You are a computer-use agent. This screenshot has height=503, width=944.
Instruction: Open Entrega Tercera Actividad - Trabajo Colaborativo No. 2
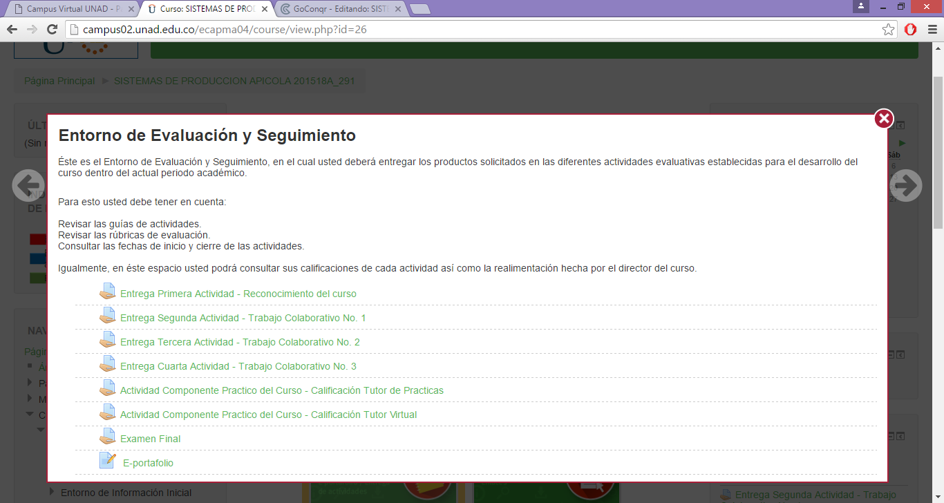(x=240, y=342)
